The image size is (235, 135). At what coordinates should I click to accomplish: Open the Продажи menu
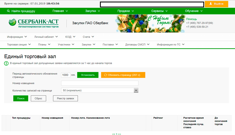point(126,11)
